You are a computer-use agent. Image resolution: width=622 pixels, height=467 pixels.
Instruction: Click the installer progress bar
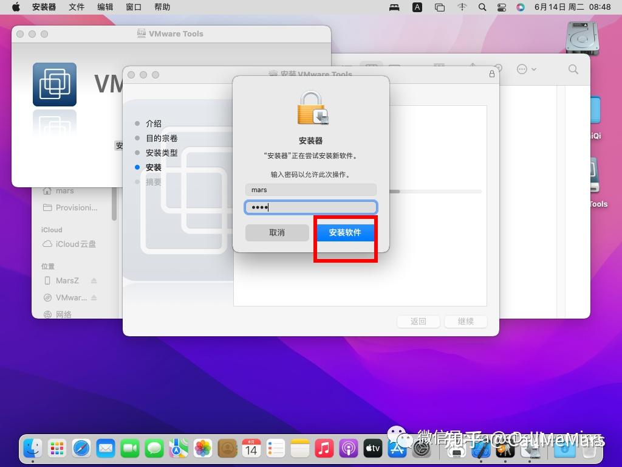(x=436, y=192)
